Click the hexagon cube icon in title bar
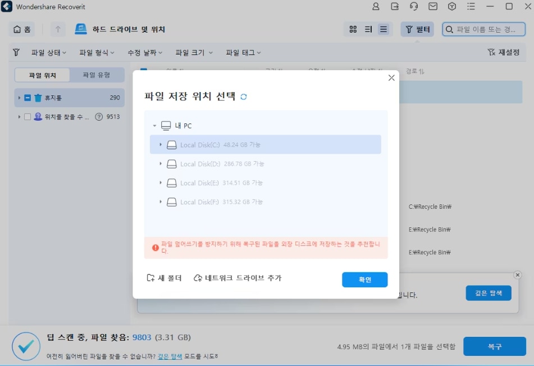 (x=452, y=7)
